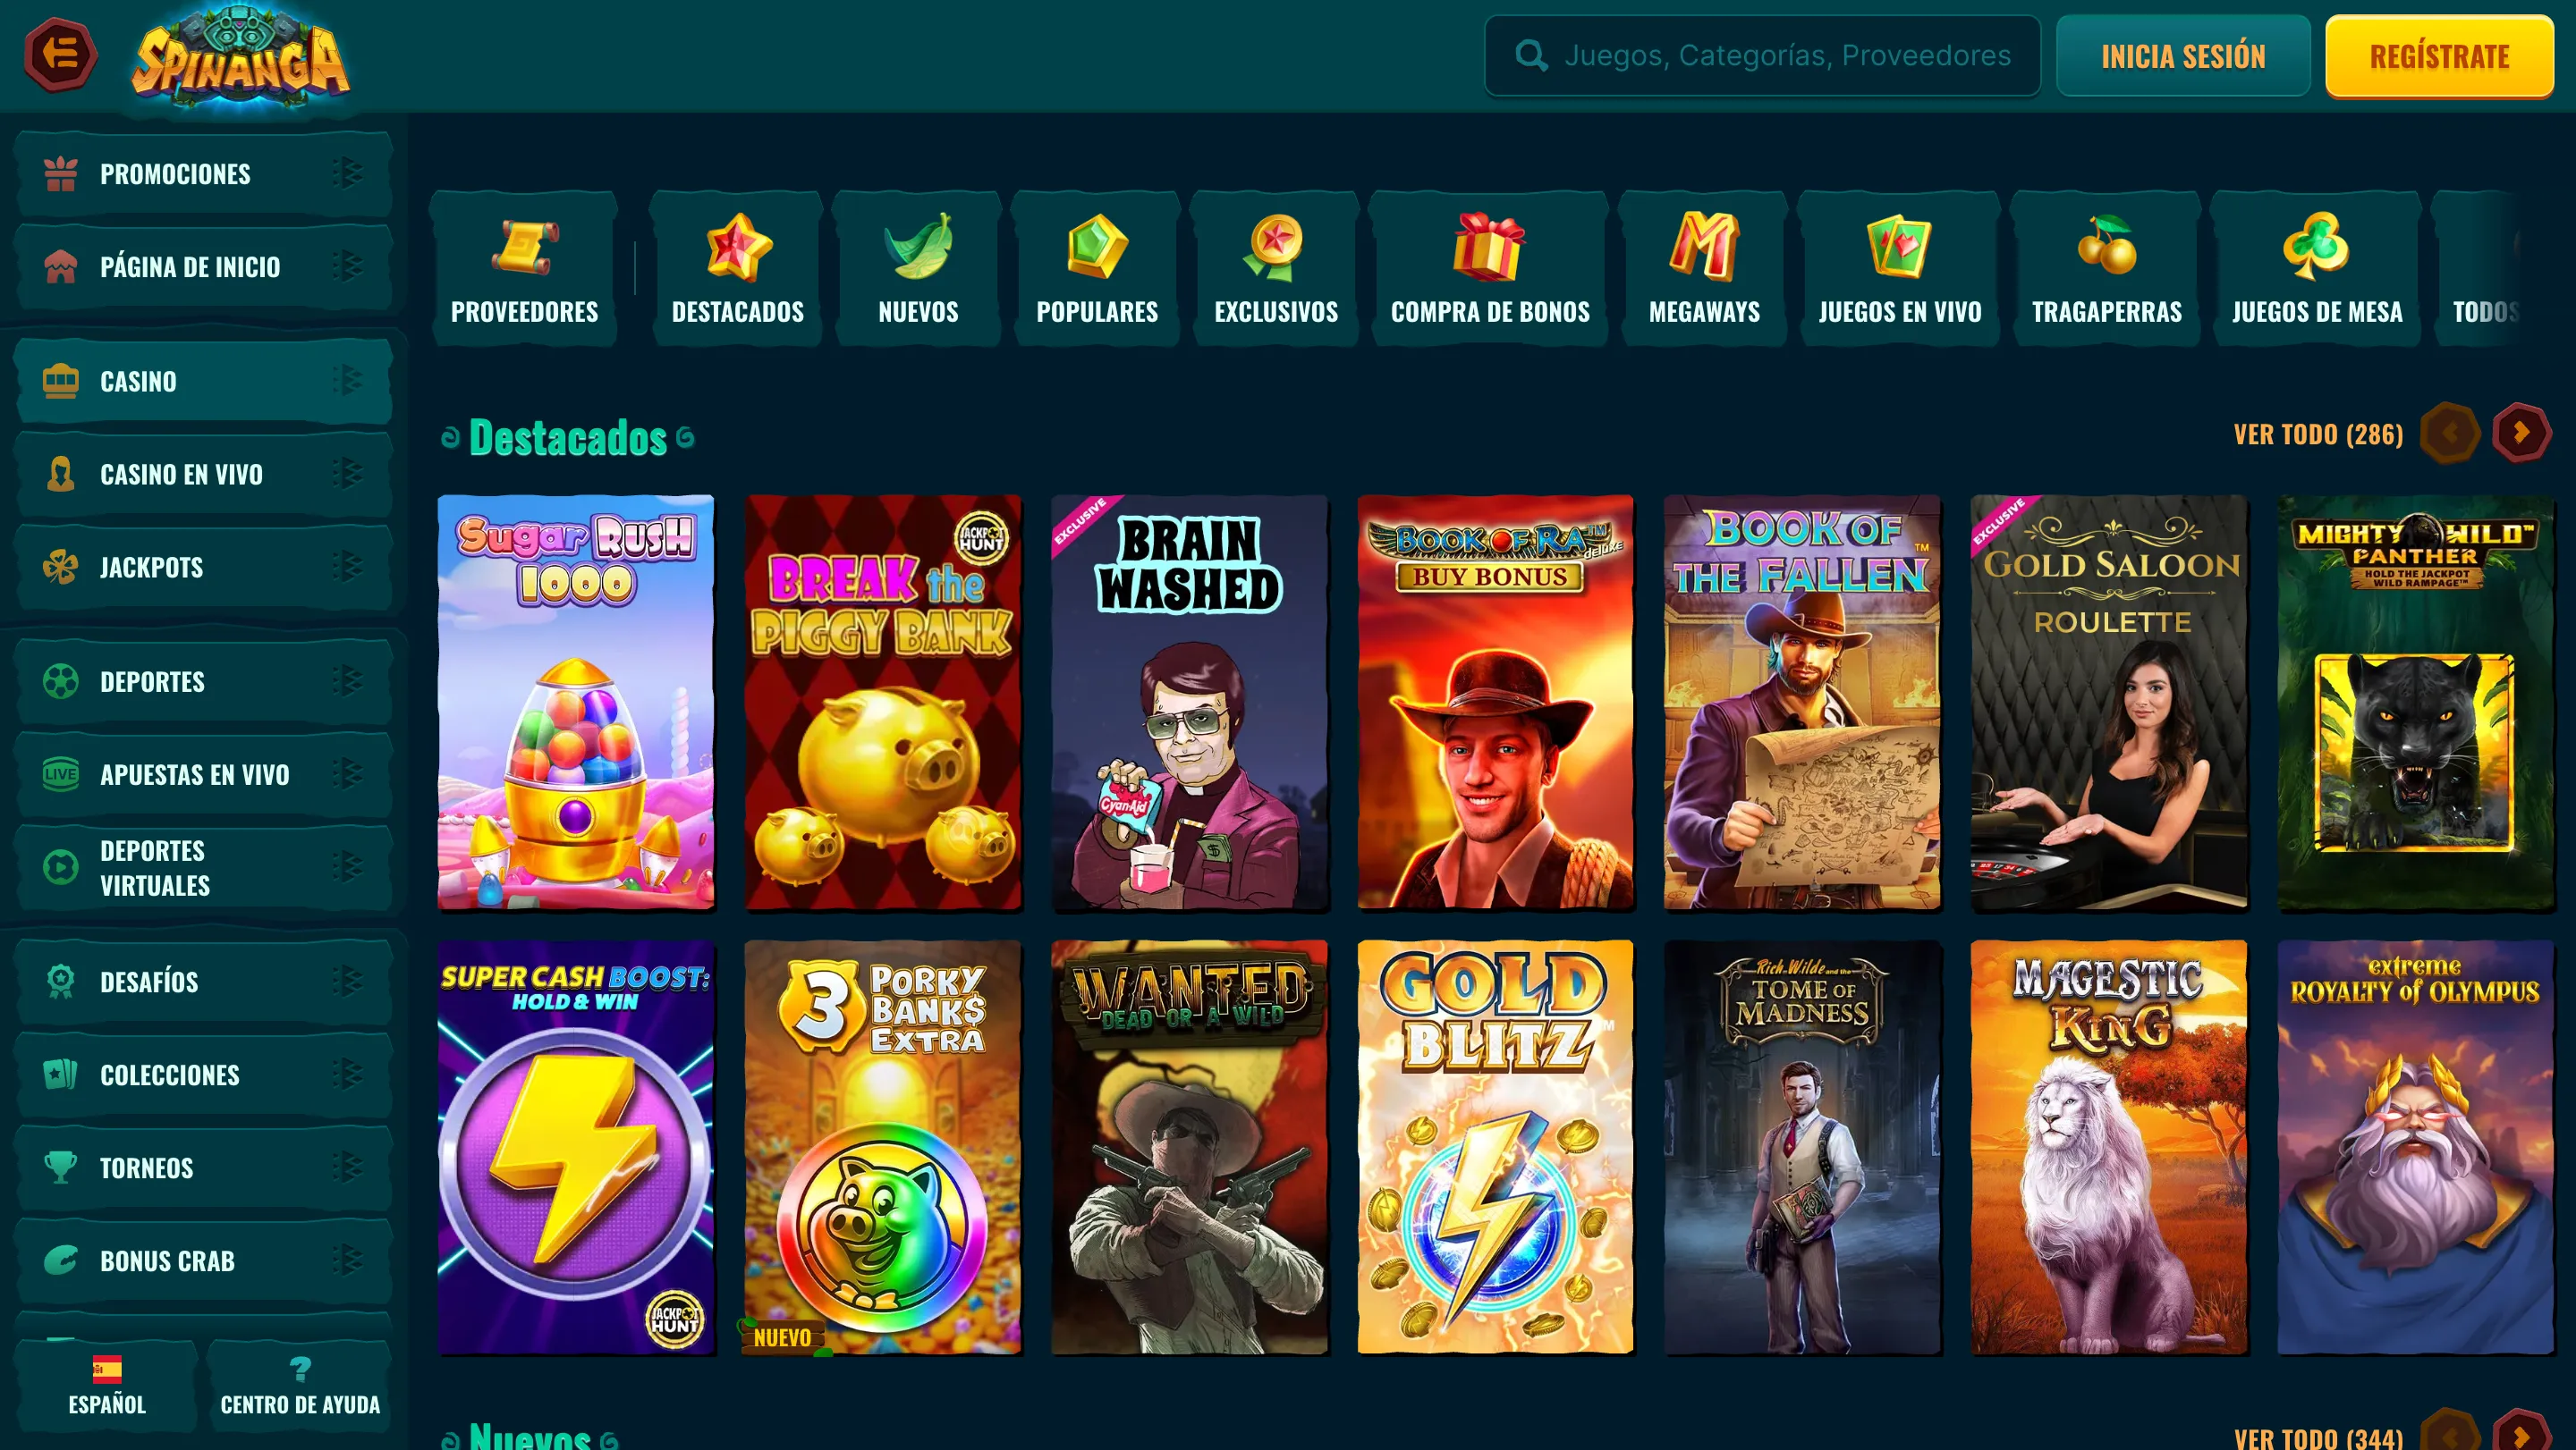Screen dimensions: 2576x1450
Task: Go to next Destacados games with right arrow
Action: 2521,433
